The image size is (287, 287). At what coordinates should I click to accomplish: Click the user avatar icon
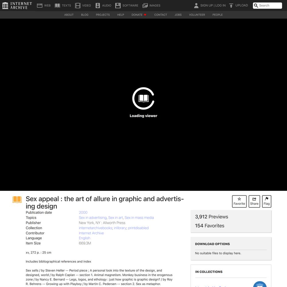click(x=196, y=5)
